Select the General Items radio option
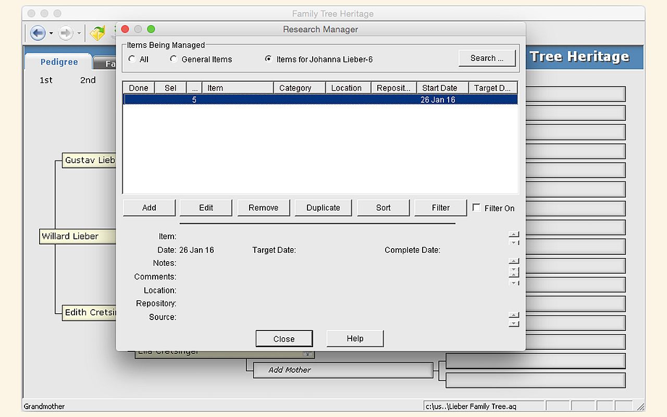Viewport: 667px width, 417px height. (174, 59)
